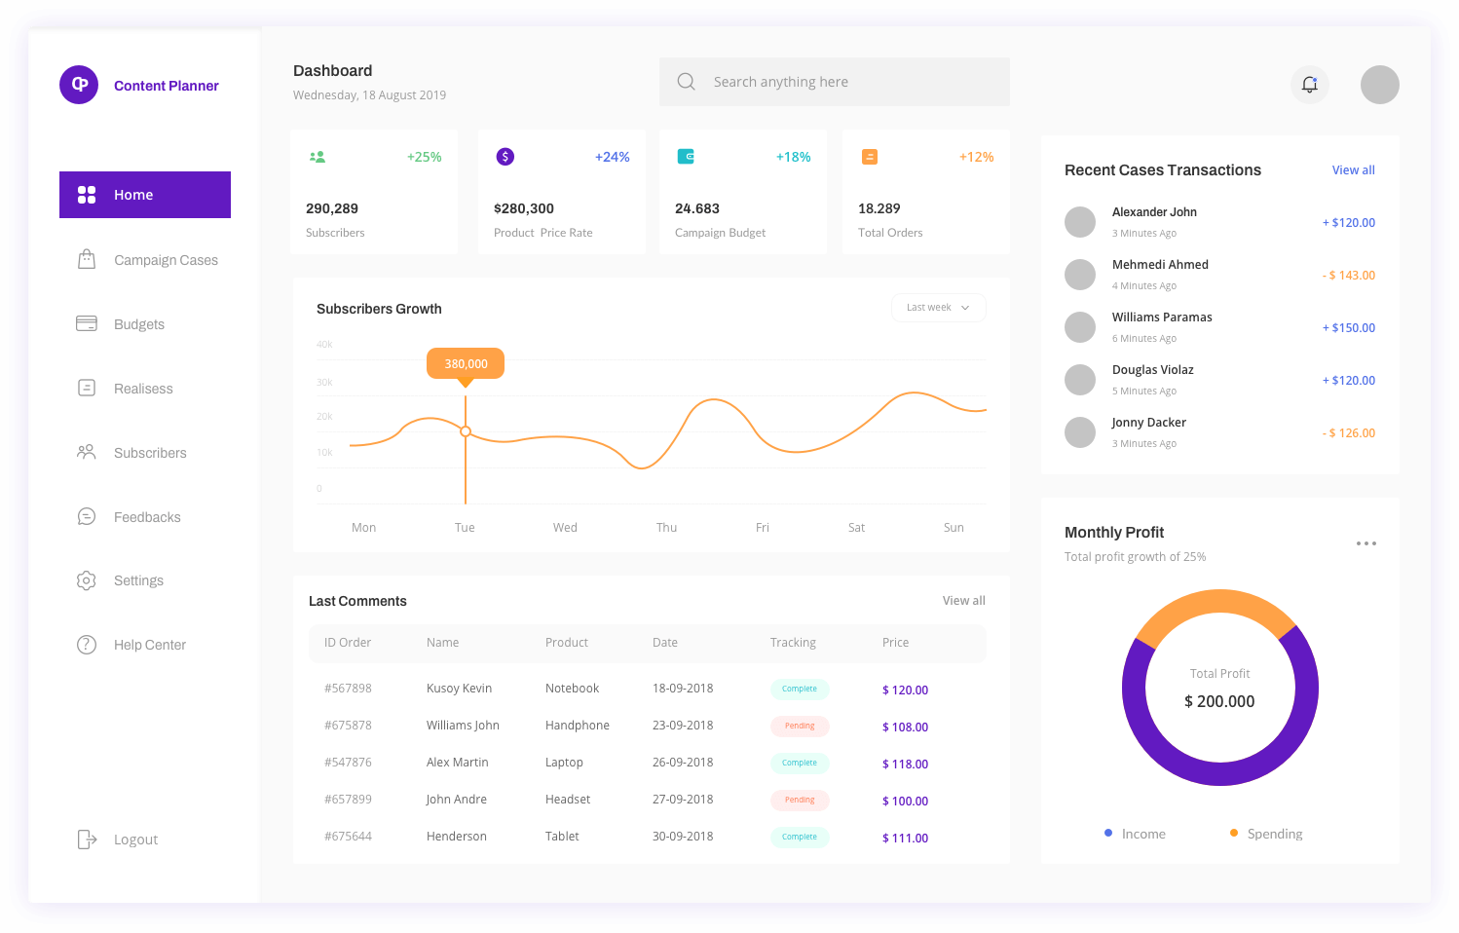1459x933 pixels.
Task: Click the Tuesday data point marker on the chart
Action: [466, 431]
